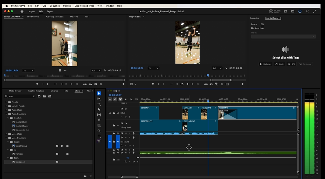
Task: Select the Zoom tool in the timeline tools
Action: (99, 130)
